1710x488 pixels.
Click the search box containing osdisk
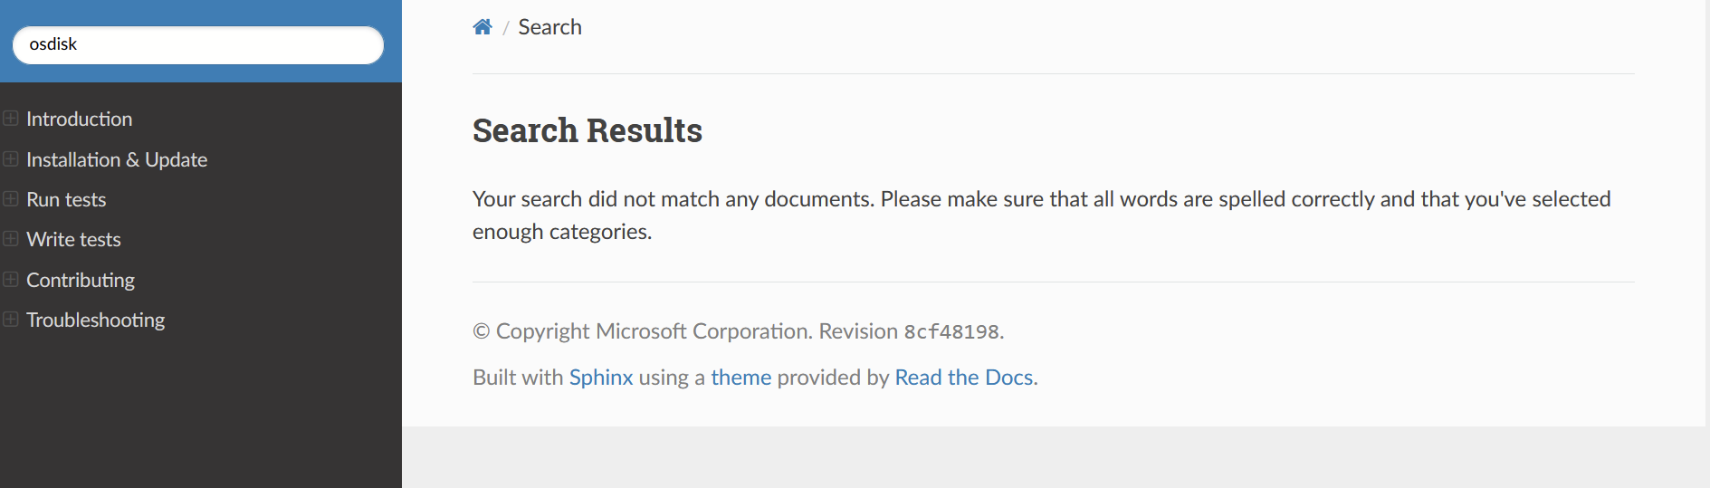tap(197, 44)
